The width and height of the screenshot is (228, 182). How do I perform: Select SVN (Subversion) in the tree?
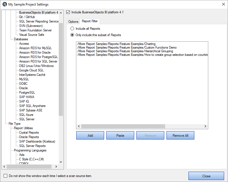(31, 26)
